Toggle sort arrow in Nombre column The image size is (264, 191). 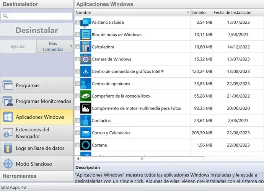[x=188, y=12]
